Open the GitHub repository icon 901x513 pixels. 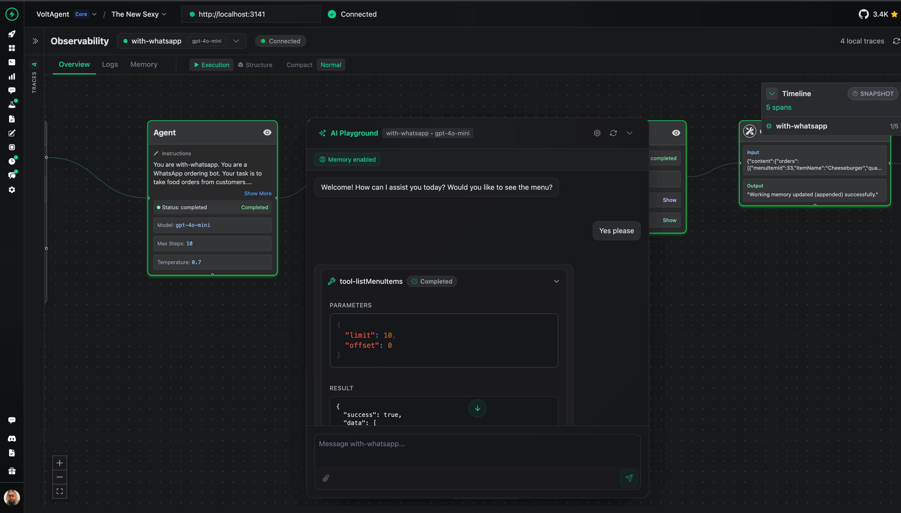(863, 14)
